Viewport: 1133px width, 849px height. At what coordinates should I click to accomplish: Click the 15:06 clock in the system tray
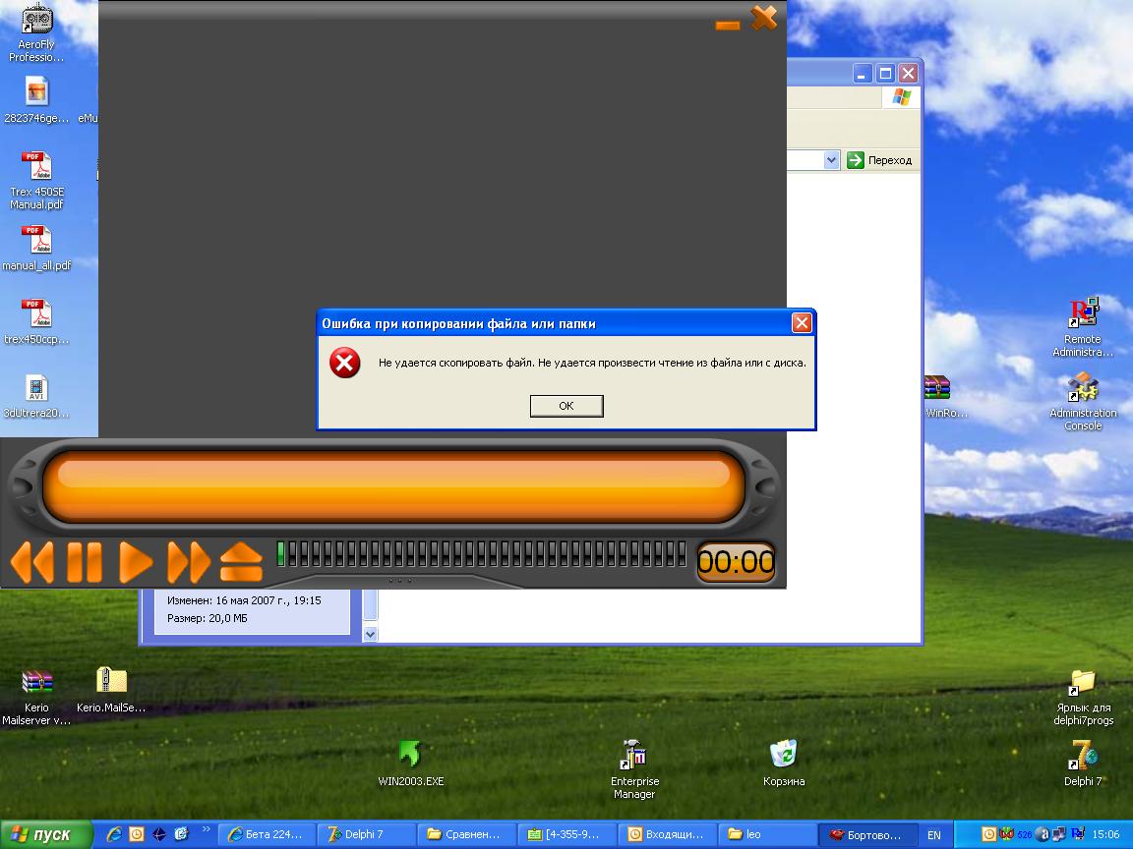(1105, 834)
